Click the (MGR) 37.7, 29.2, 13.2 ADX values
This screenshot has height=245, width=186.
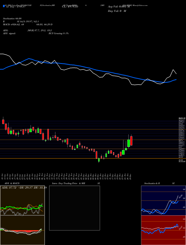coord(39,30)
